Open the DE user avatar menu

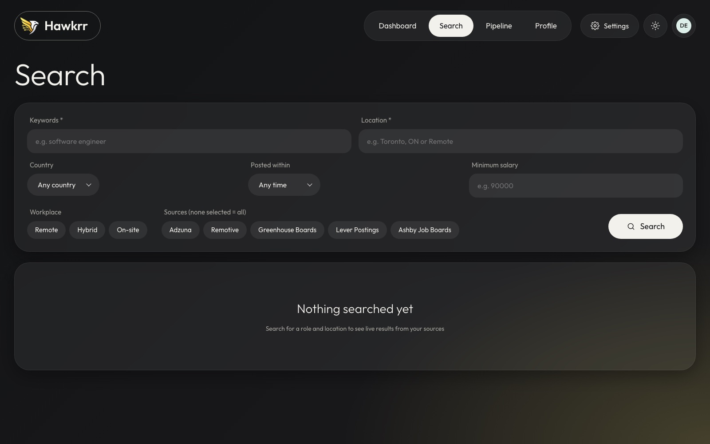tap(684, 26)
